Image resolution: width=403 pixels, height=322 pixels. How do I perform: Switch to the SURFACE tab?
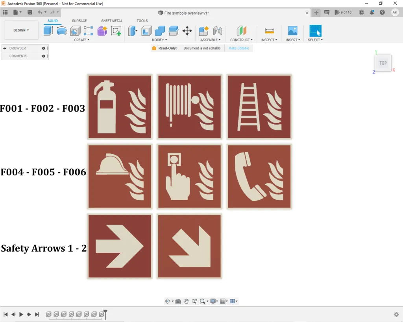click(x=79, y=20)
